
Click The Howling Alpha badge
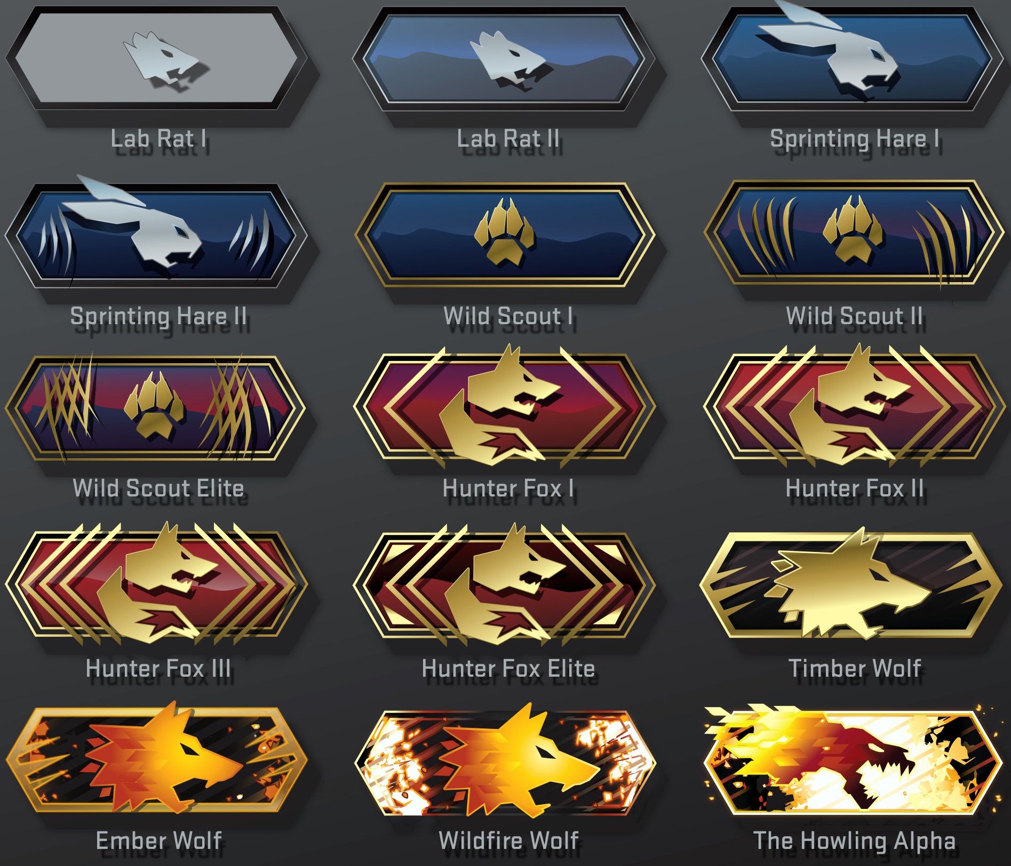[853, 760]
